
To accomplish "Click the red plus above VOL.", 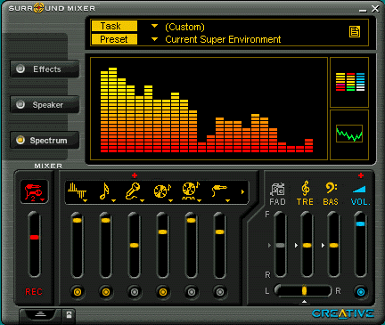I will pyautogui.click(x=361, y=175).
